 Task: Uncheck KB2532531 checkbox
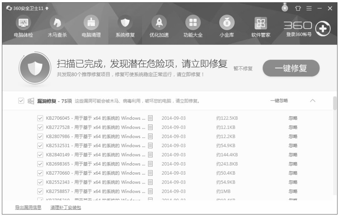point(40,146)
